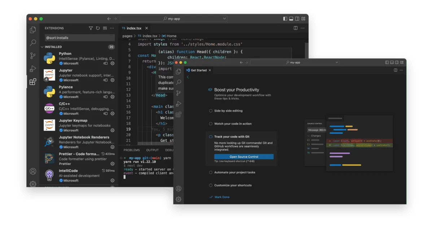Click the Accounts icon near the bottom sidebar

coord(33,171)
